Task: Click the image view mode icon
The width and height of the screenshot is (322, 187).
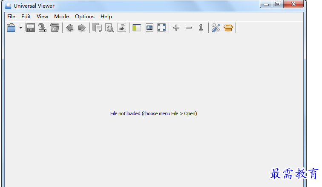Action: coord(149,28)
